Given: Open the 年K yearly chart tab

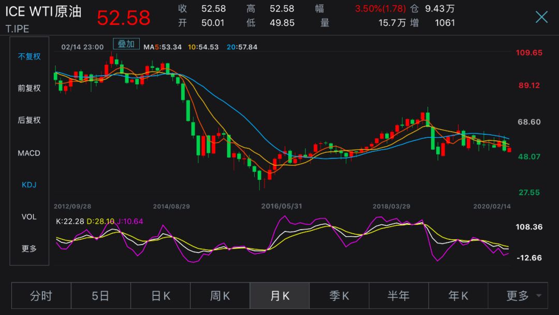Looking at the screenshot, I should point(458,296).
